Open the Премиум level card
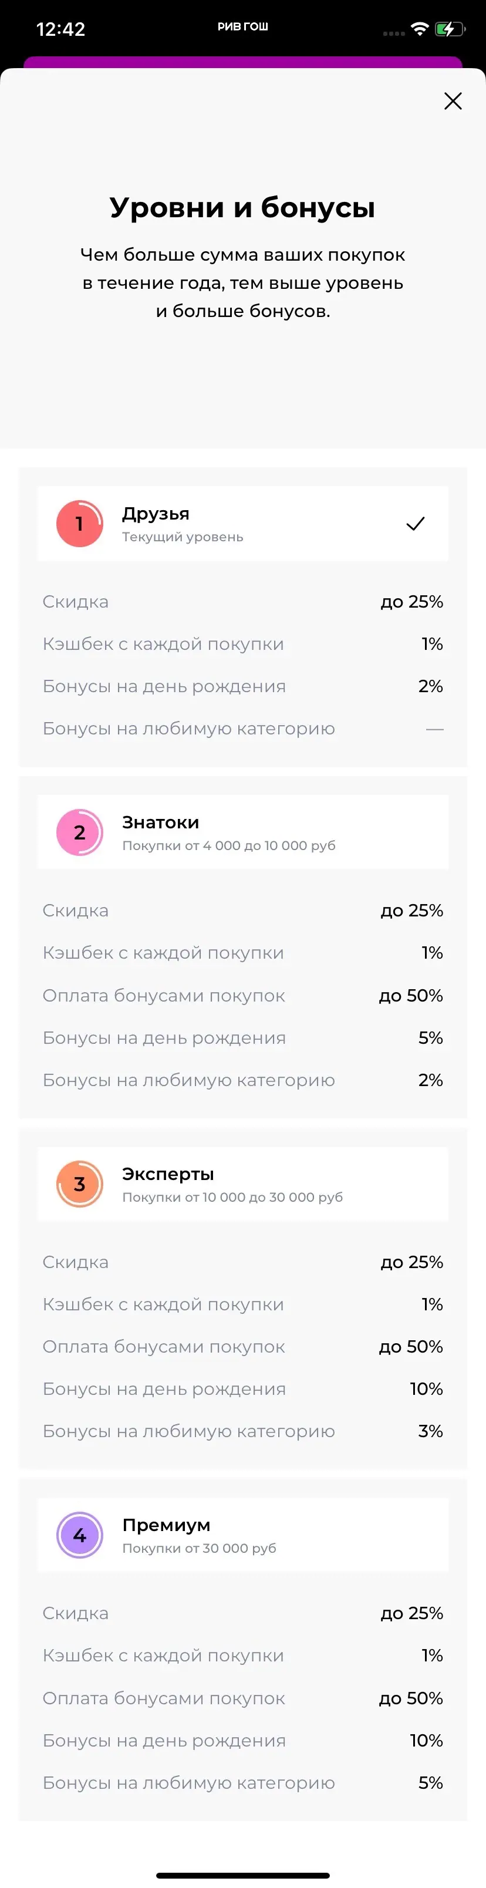Screen dimensions: 486x1888 (x=242, y=1535)
